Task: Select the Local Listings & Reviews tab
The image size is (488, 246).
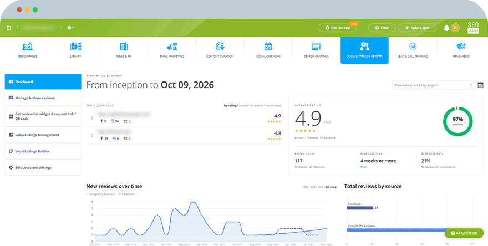Action: pos(364,50)
